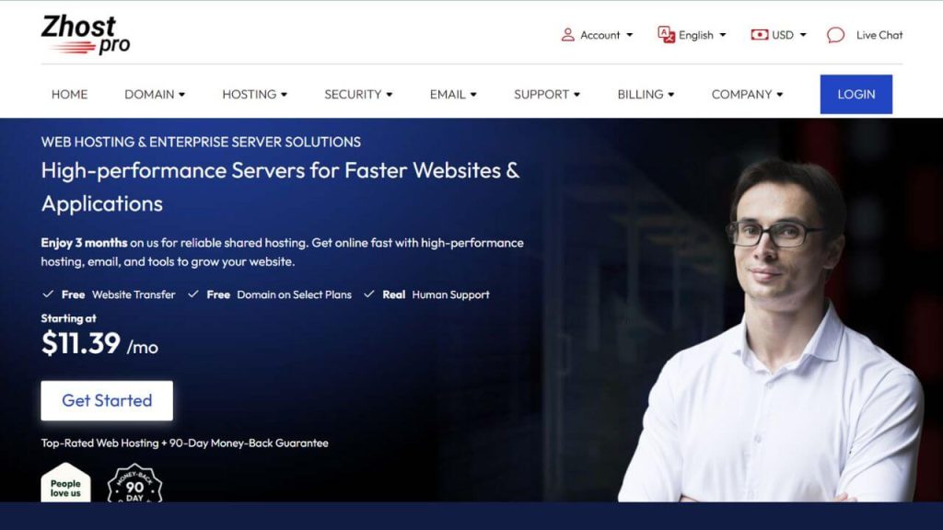Expand the Hosting menu arrow

(284, 95)
